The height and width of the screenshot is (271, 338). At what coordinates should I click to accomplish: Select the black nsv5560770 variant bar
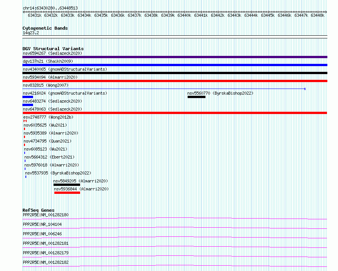click(x=196, y=97)
